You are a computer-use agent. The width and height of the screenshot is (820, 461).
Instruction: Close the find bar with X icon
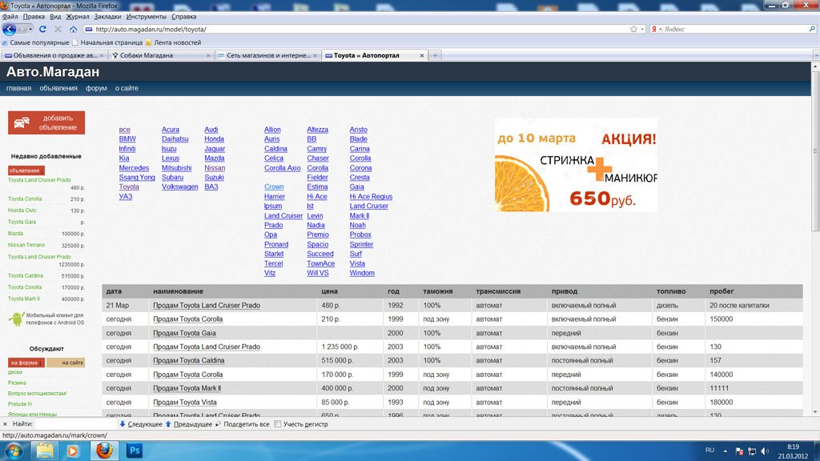5,424
